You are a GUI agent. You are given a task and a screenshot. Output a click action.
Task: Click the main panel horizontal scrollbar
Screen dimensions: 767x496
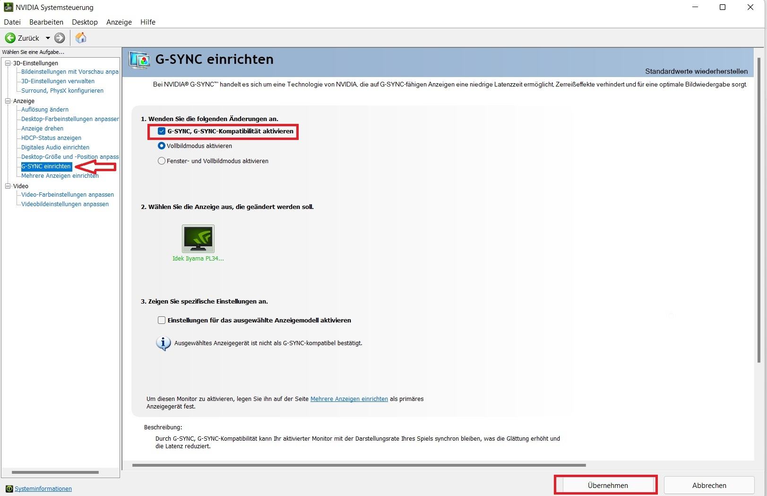[359, 465]
